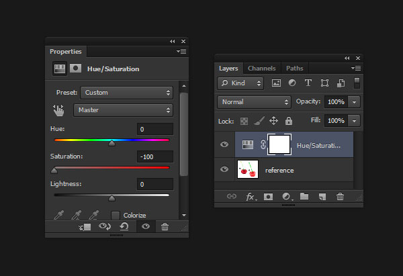Click the mask link chain icon

click(x=263, y=144)
